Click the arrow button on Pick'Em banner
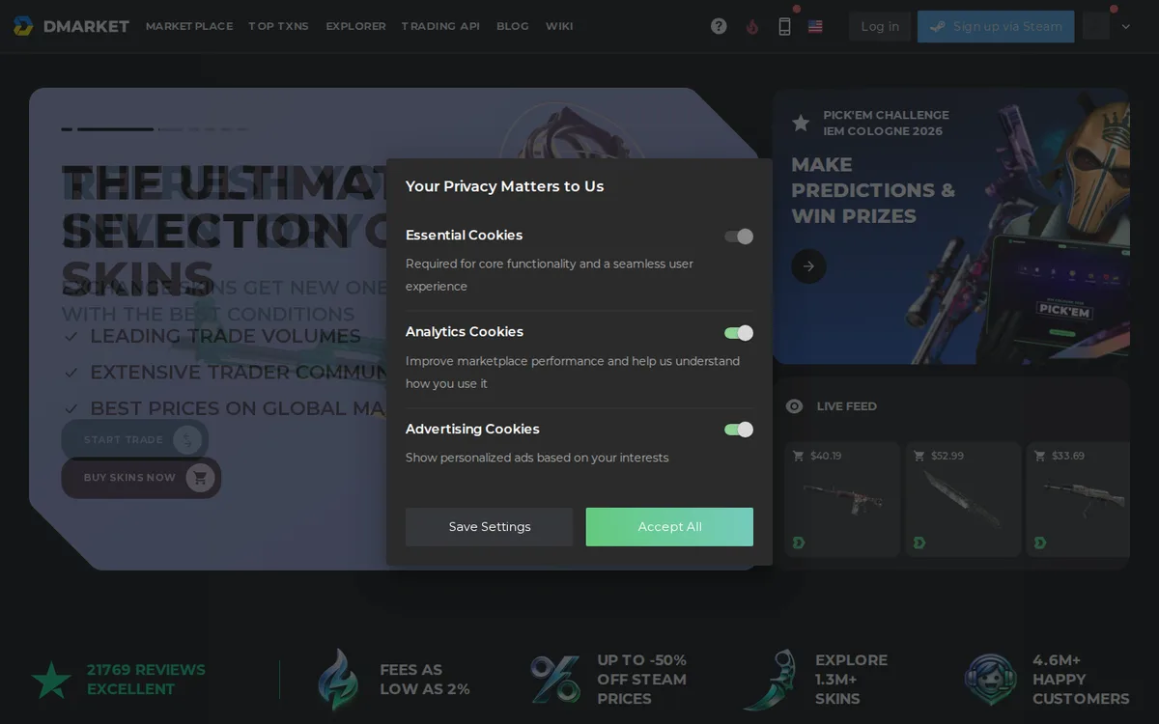Viewport: 1159px width, 724px height. [808, 266]
